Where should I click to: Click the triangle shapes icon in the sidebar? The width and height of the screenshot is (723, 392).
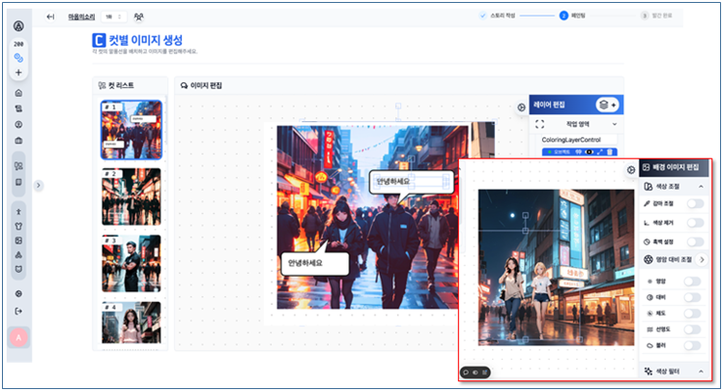click(x=19, y=255)
